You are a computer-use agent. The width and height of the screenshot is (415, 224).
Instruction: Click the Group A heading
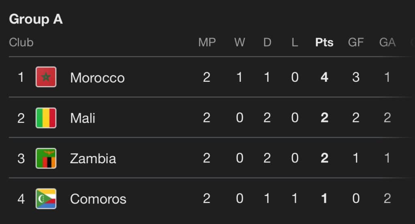coord(36,19)
